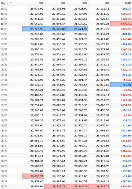132x189 pixels.
Task: Click the 高値 column header
Action: (63, 3)
